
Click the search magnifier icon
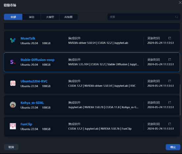coord(176,17)
